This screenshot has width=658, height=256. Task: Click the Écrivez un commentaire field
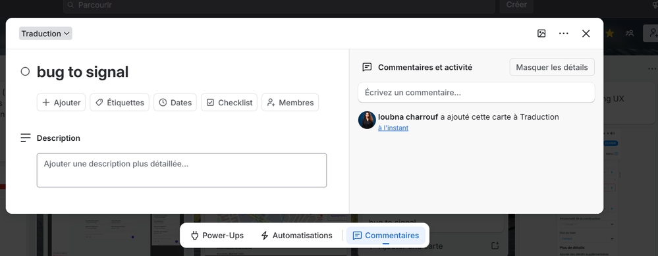point(476,92)
